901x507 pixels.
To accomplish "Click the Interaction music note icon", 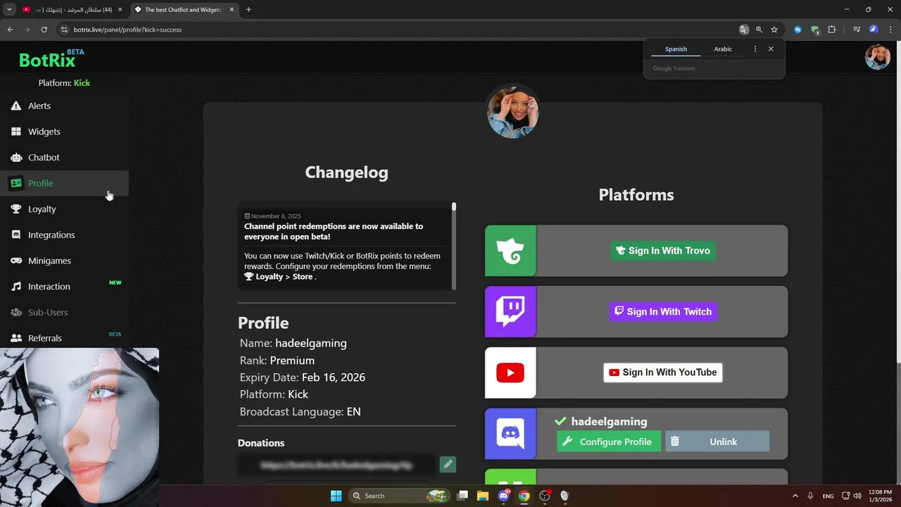I will [16, 287].
